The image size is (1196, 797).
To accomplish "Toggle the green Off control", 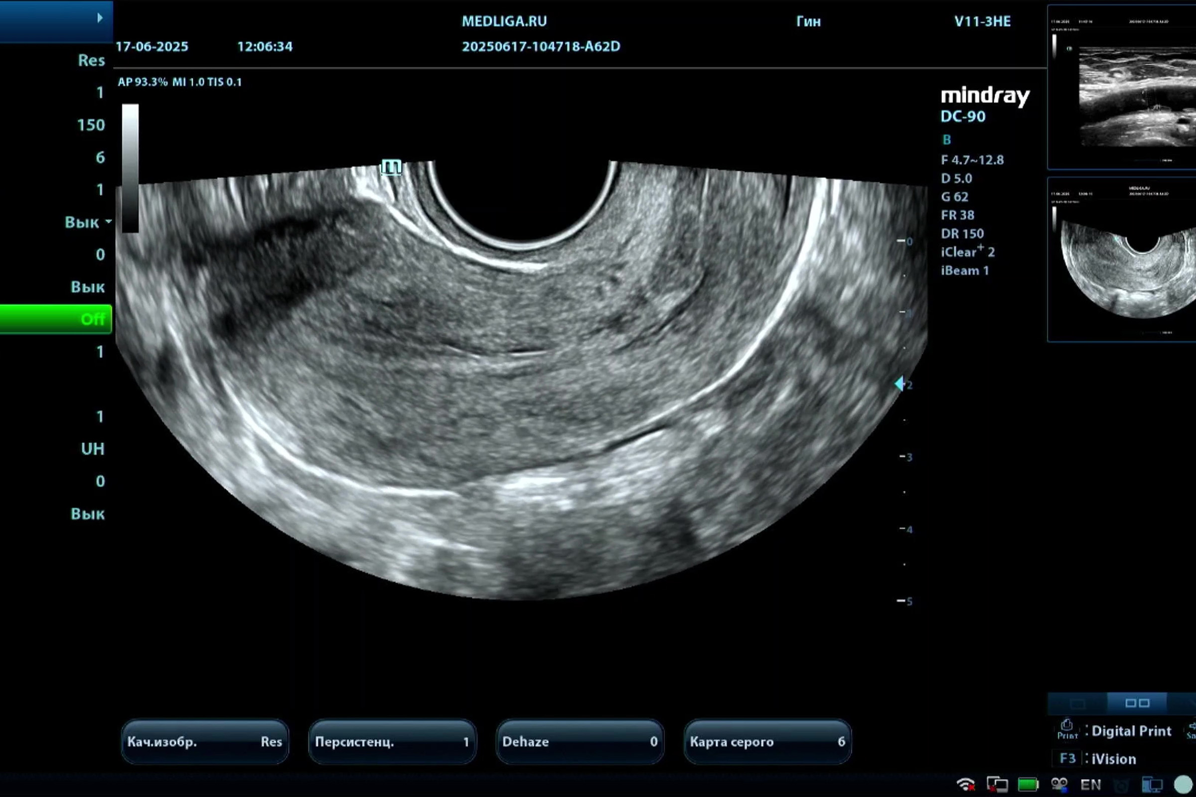I will click(x=56, y=319).
